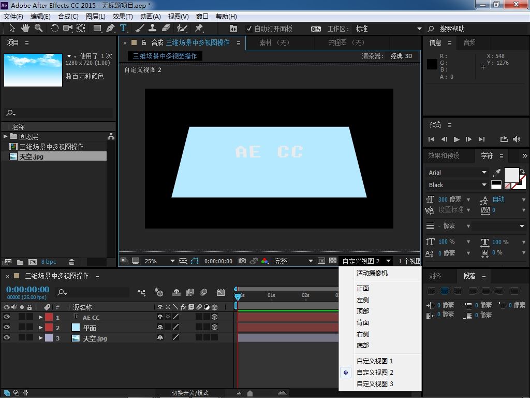Expand the AE CC layer properties
530x398 pixels.
40,318
